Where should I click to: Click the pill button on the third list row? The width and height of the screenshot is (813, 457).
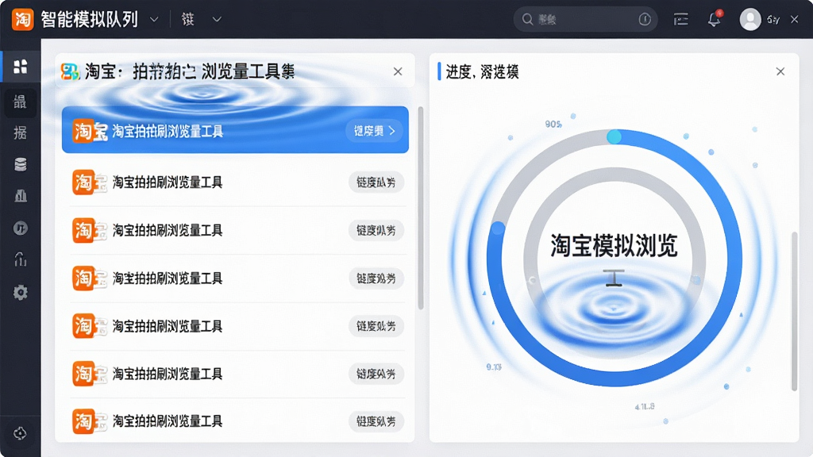376,231
